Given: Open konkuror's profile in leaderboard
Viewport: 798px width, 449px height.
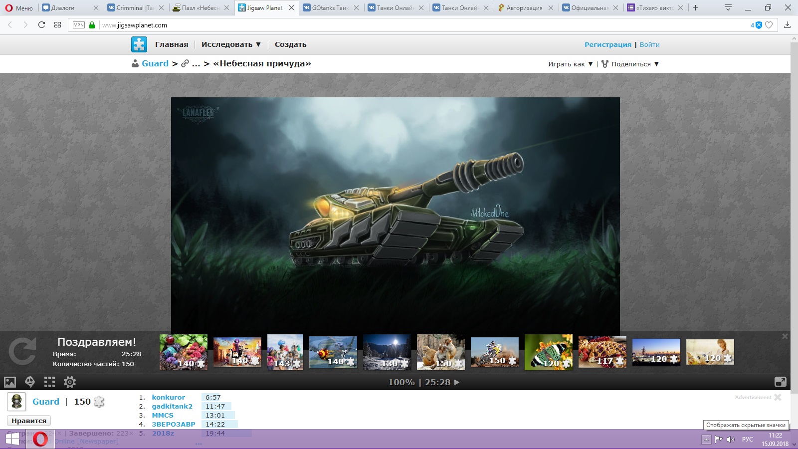Looking at the screenshot, I should [x=169, y=397].
